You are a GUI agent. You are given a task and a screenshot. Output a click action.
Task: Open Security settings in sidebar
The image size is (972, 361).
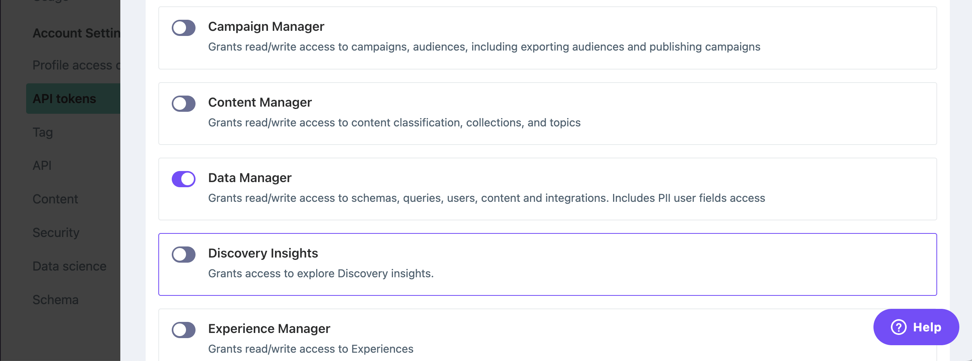[x=56, y=233]
